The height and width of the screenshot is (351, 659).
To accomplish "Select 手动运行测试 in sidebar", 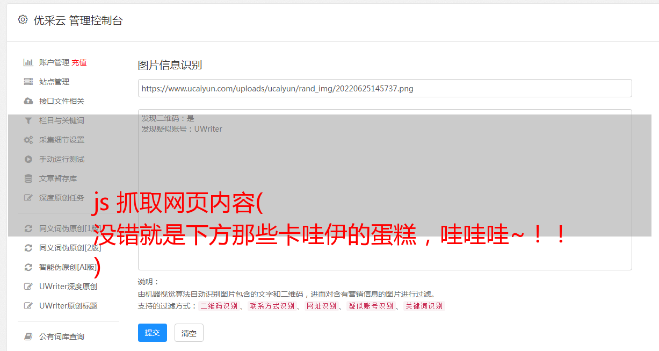I will [62, 159].
